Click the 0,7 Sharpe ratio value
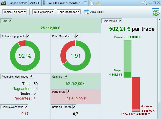Image resolution: width=161 pixels, height=119 pixels. pyautogui.click(x=76, y=114)
